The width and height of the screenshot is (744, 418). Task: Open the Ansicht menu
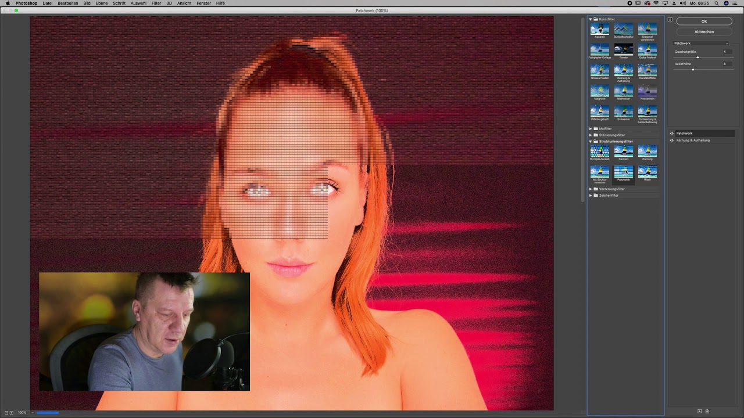tap(184, 3)
